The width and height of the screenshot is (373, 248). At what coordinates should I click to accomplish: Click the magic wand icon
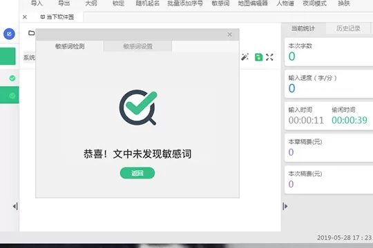[x=245, y=57]
